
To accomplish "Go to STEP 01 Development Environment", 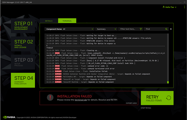I will (x=23, y=26).
